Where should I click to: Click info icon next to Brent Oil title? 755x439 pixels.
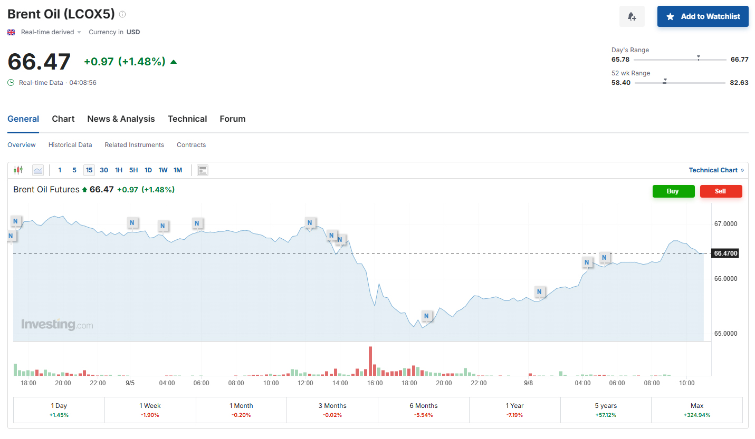click(x=122, y=14)
